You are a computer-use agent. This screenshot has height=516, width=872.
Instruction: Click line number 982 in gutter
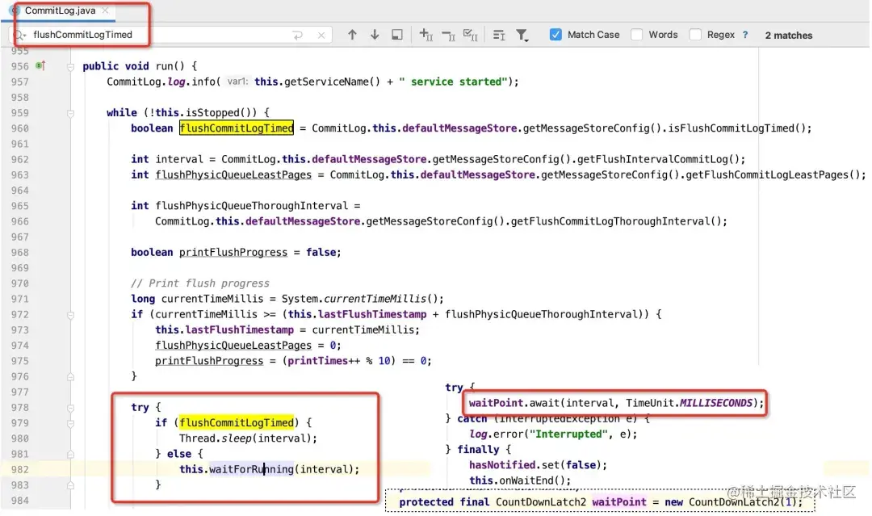(19, 469)
